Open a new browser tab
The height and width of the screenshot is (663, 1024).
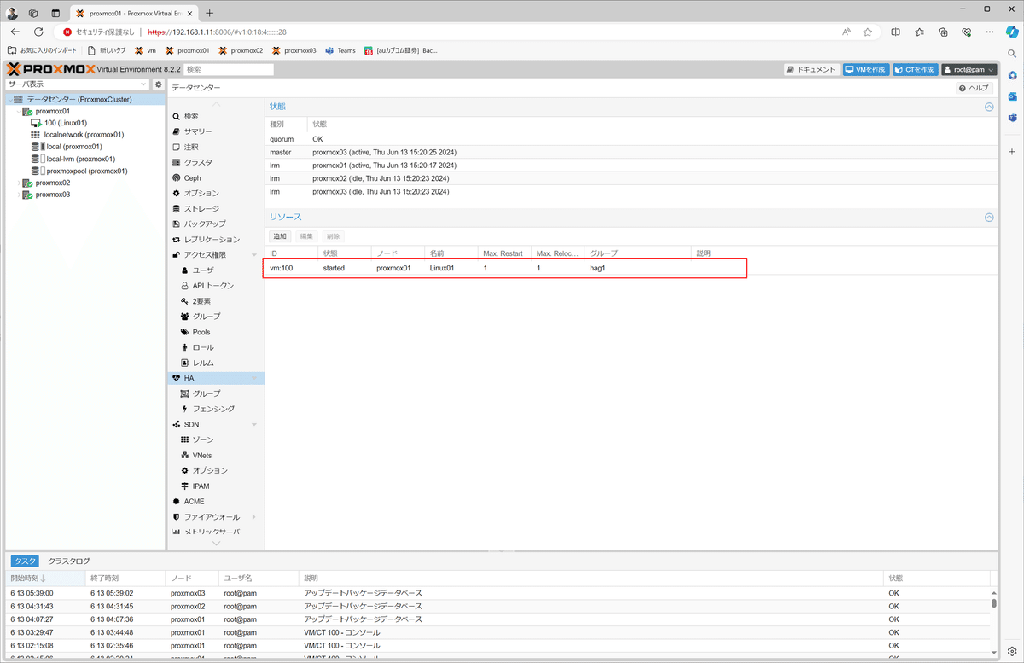210,13
